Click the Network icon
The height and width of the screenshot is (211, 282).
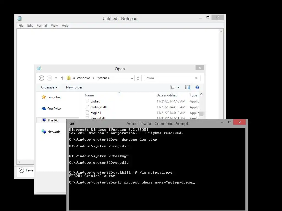coord(44,132)
